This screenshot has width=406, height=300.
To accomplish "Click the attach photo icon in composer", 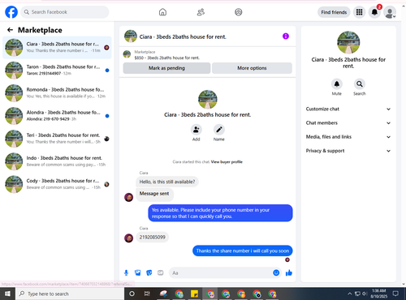I will click(x=138, y=273).
